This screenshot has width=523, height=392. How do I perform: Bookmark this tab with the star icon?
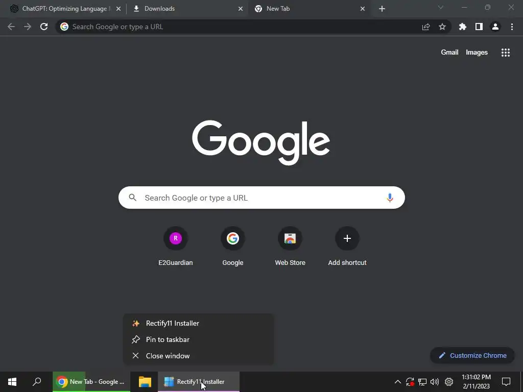[442, 27]
